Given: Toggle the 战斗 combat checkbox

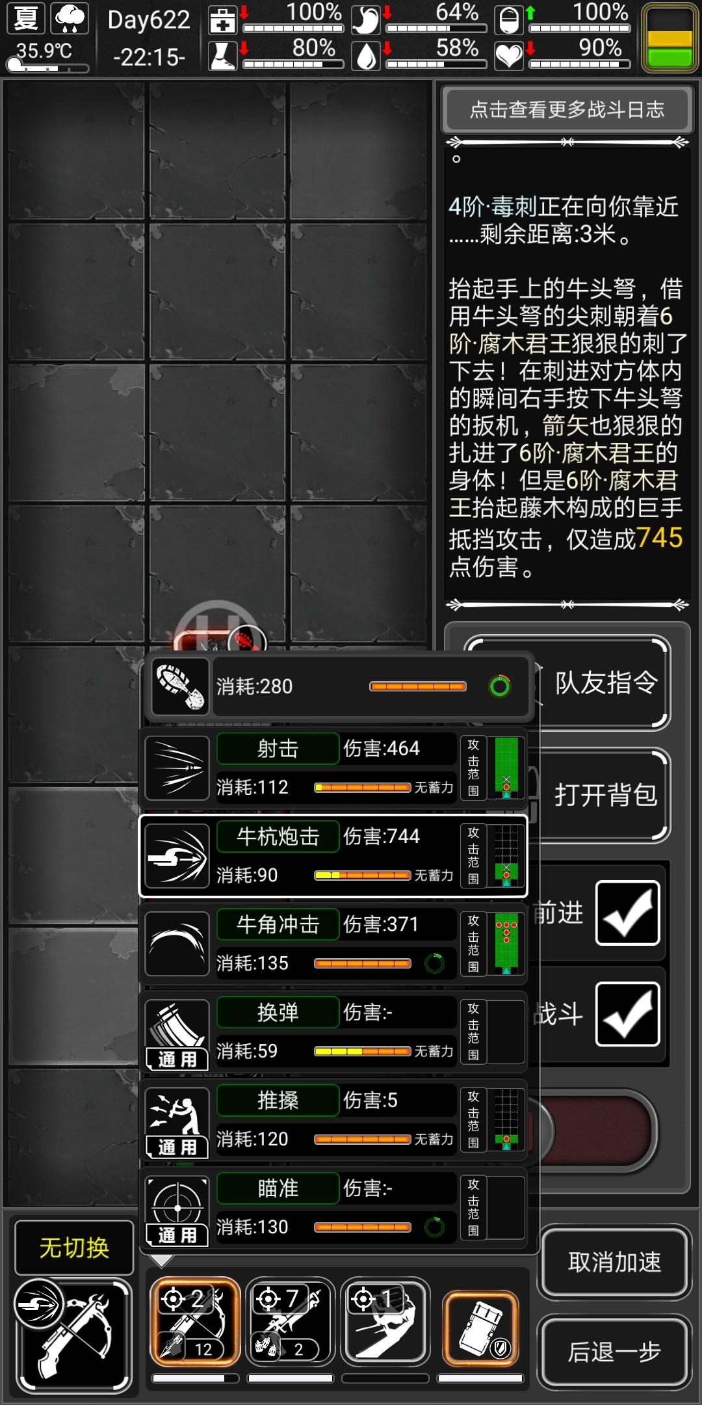Looking at the screenshot, I should point(628,1014).
